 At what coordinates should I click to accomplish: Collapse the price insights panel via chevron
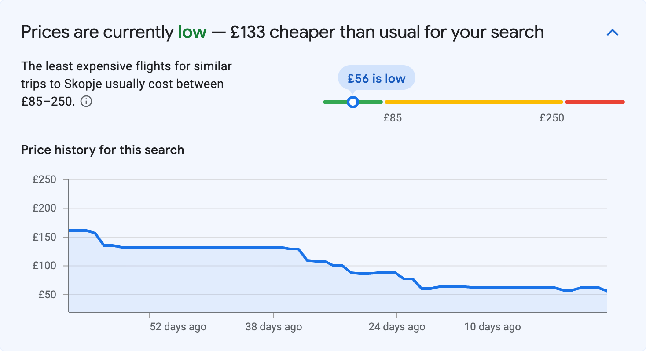point(613,32)
